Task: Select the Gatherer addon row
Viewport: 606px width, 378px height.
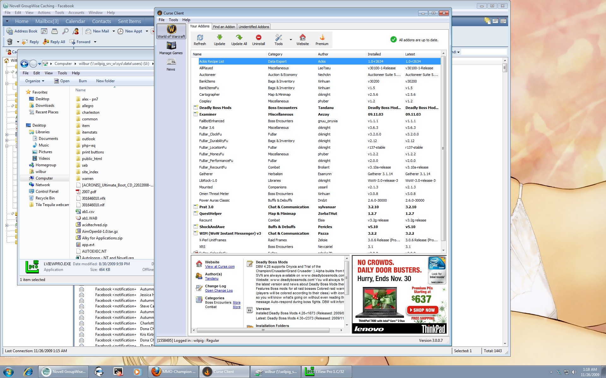Action: [317, 174]
